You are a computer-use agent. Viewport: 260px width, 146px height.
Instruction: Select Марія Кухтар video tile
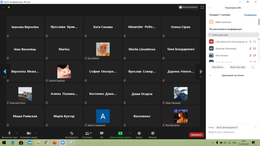[64, 116]
